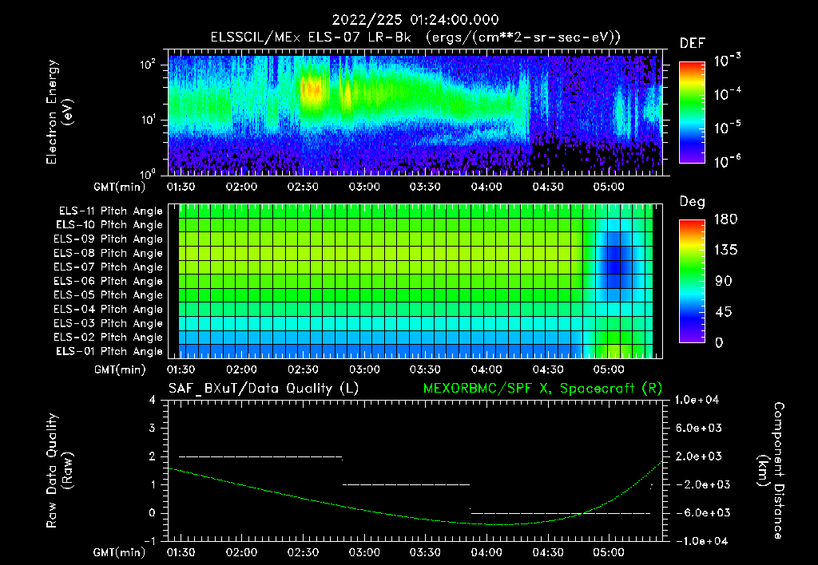Click the green spacecraft orbit curve
This screenshot has height=565, width=818.
[417, 516]
